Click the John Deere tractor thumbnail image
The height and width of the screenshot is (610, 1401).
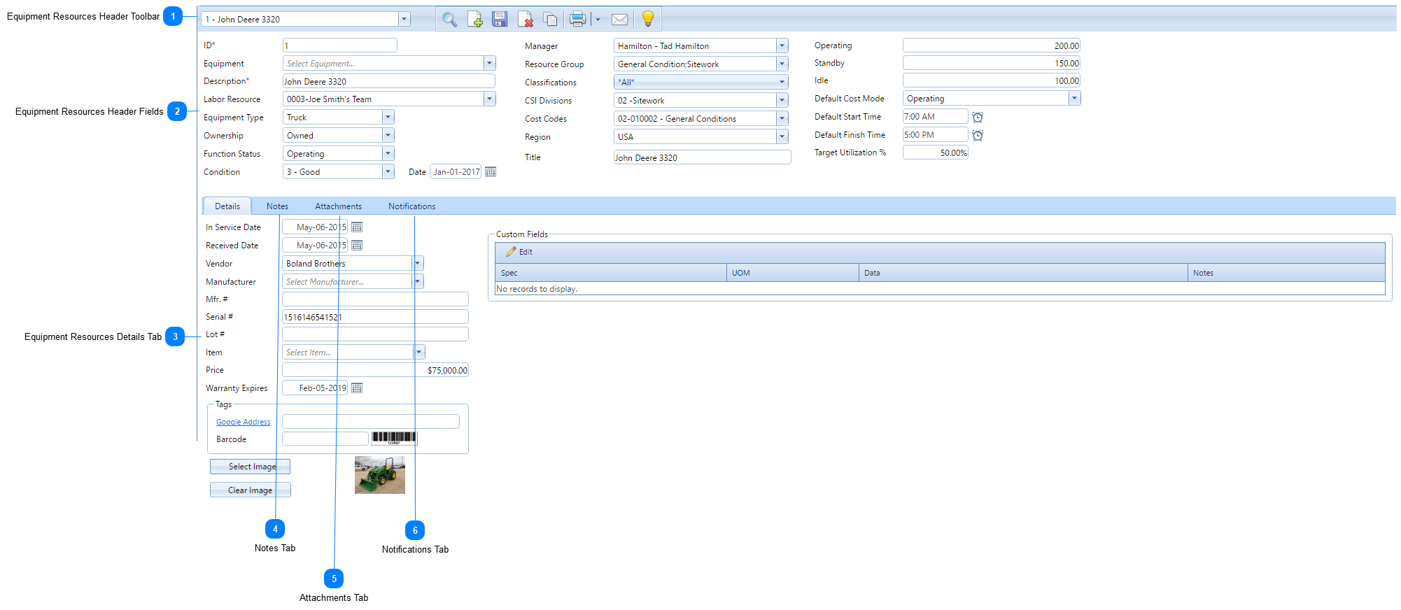point(380,475)
